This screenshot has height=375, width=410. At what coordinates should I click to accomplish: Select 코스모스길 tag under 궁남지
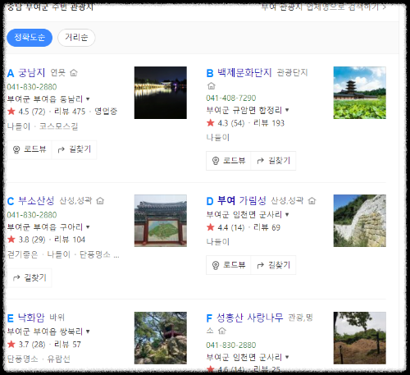[x=59, y=126]
